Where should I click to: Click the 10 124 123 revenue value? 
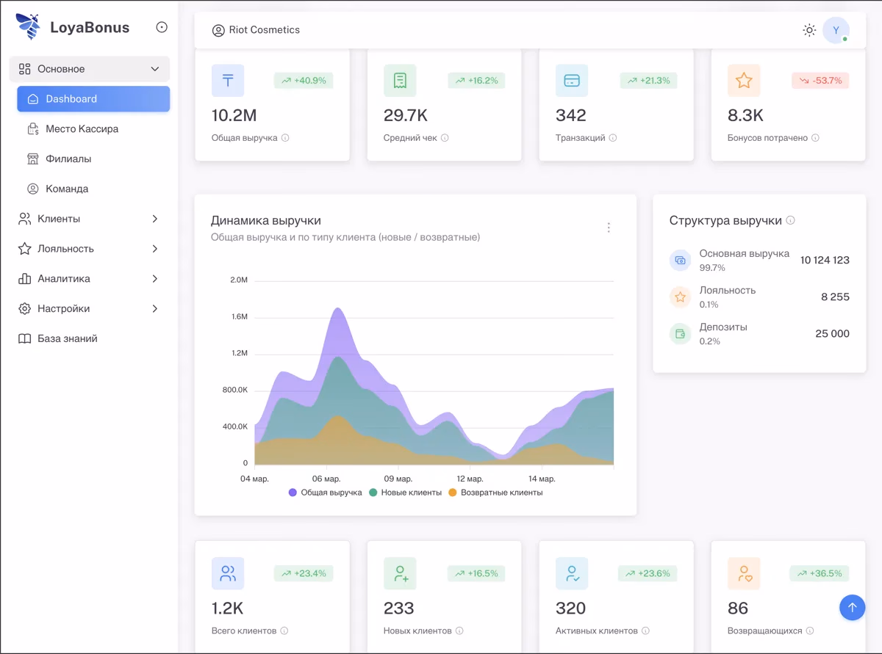pyautogui.click(x=825, y=260)
